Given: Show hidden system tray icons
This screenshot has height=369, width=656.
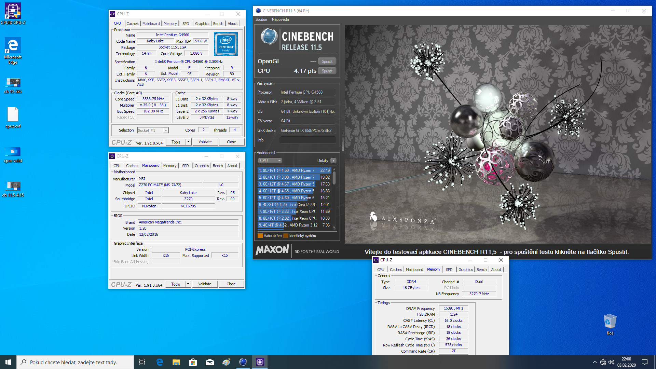Looking at the screenshot, I should click(x=594, y=362).
